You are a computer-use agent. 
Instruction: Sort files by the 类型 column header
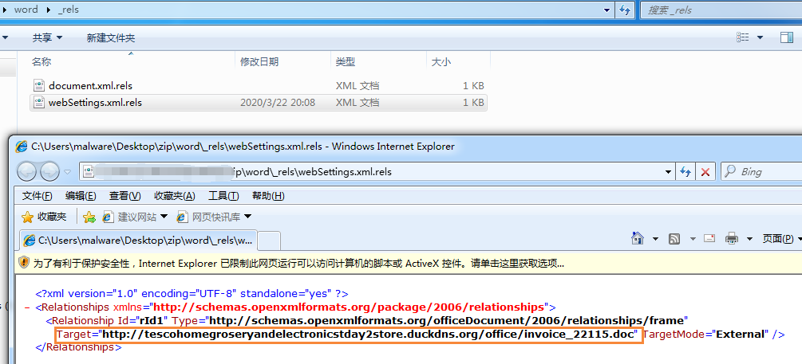346,62
